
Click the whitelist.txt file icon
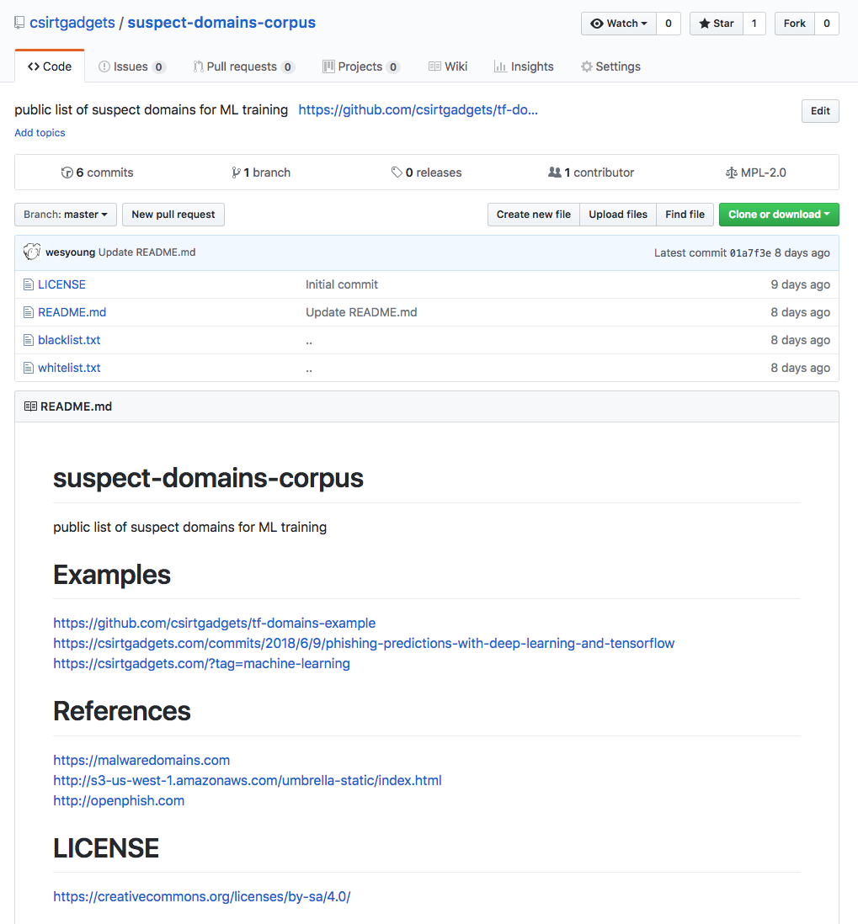[29, 368]
